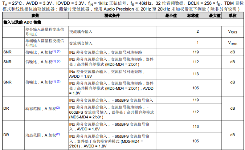Click the SNR symbol in the 112 dB row
This screenshot has width=245, height=150.
[x=8, y=62]
